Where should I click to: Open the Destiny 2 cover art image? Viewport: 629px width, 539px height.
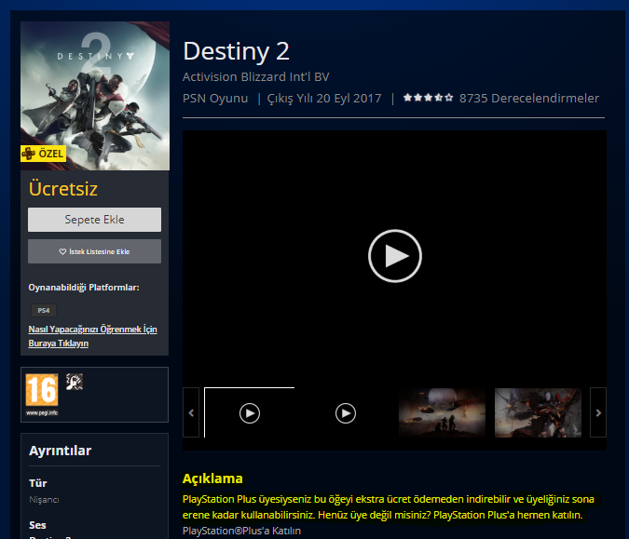pyautogui.click(x=95, y=96)
